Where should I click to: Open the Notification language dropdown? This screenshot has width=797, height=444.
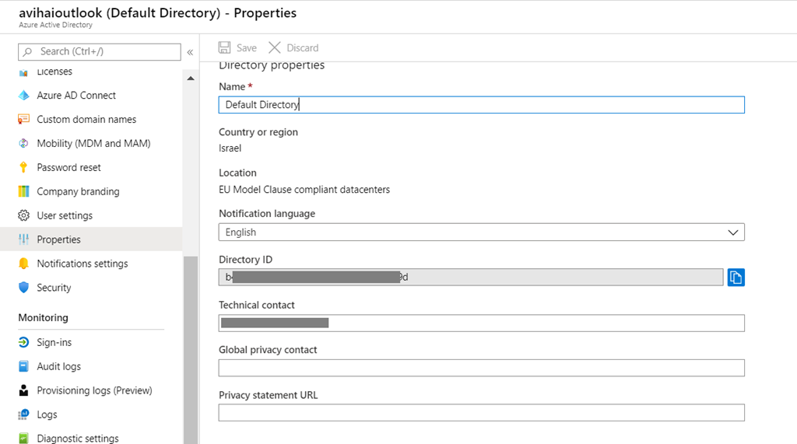(481, 232)
